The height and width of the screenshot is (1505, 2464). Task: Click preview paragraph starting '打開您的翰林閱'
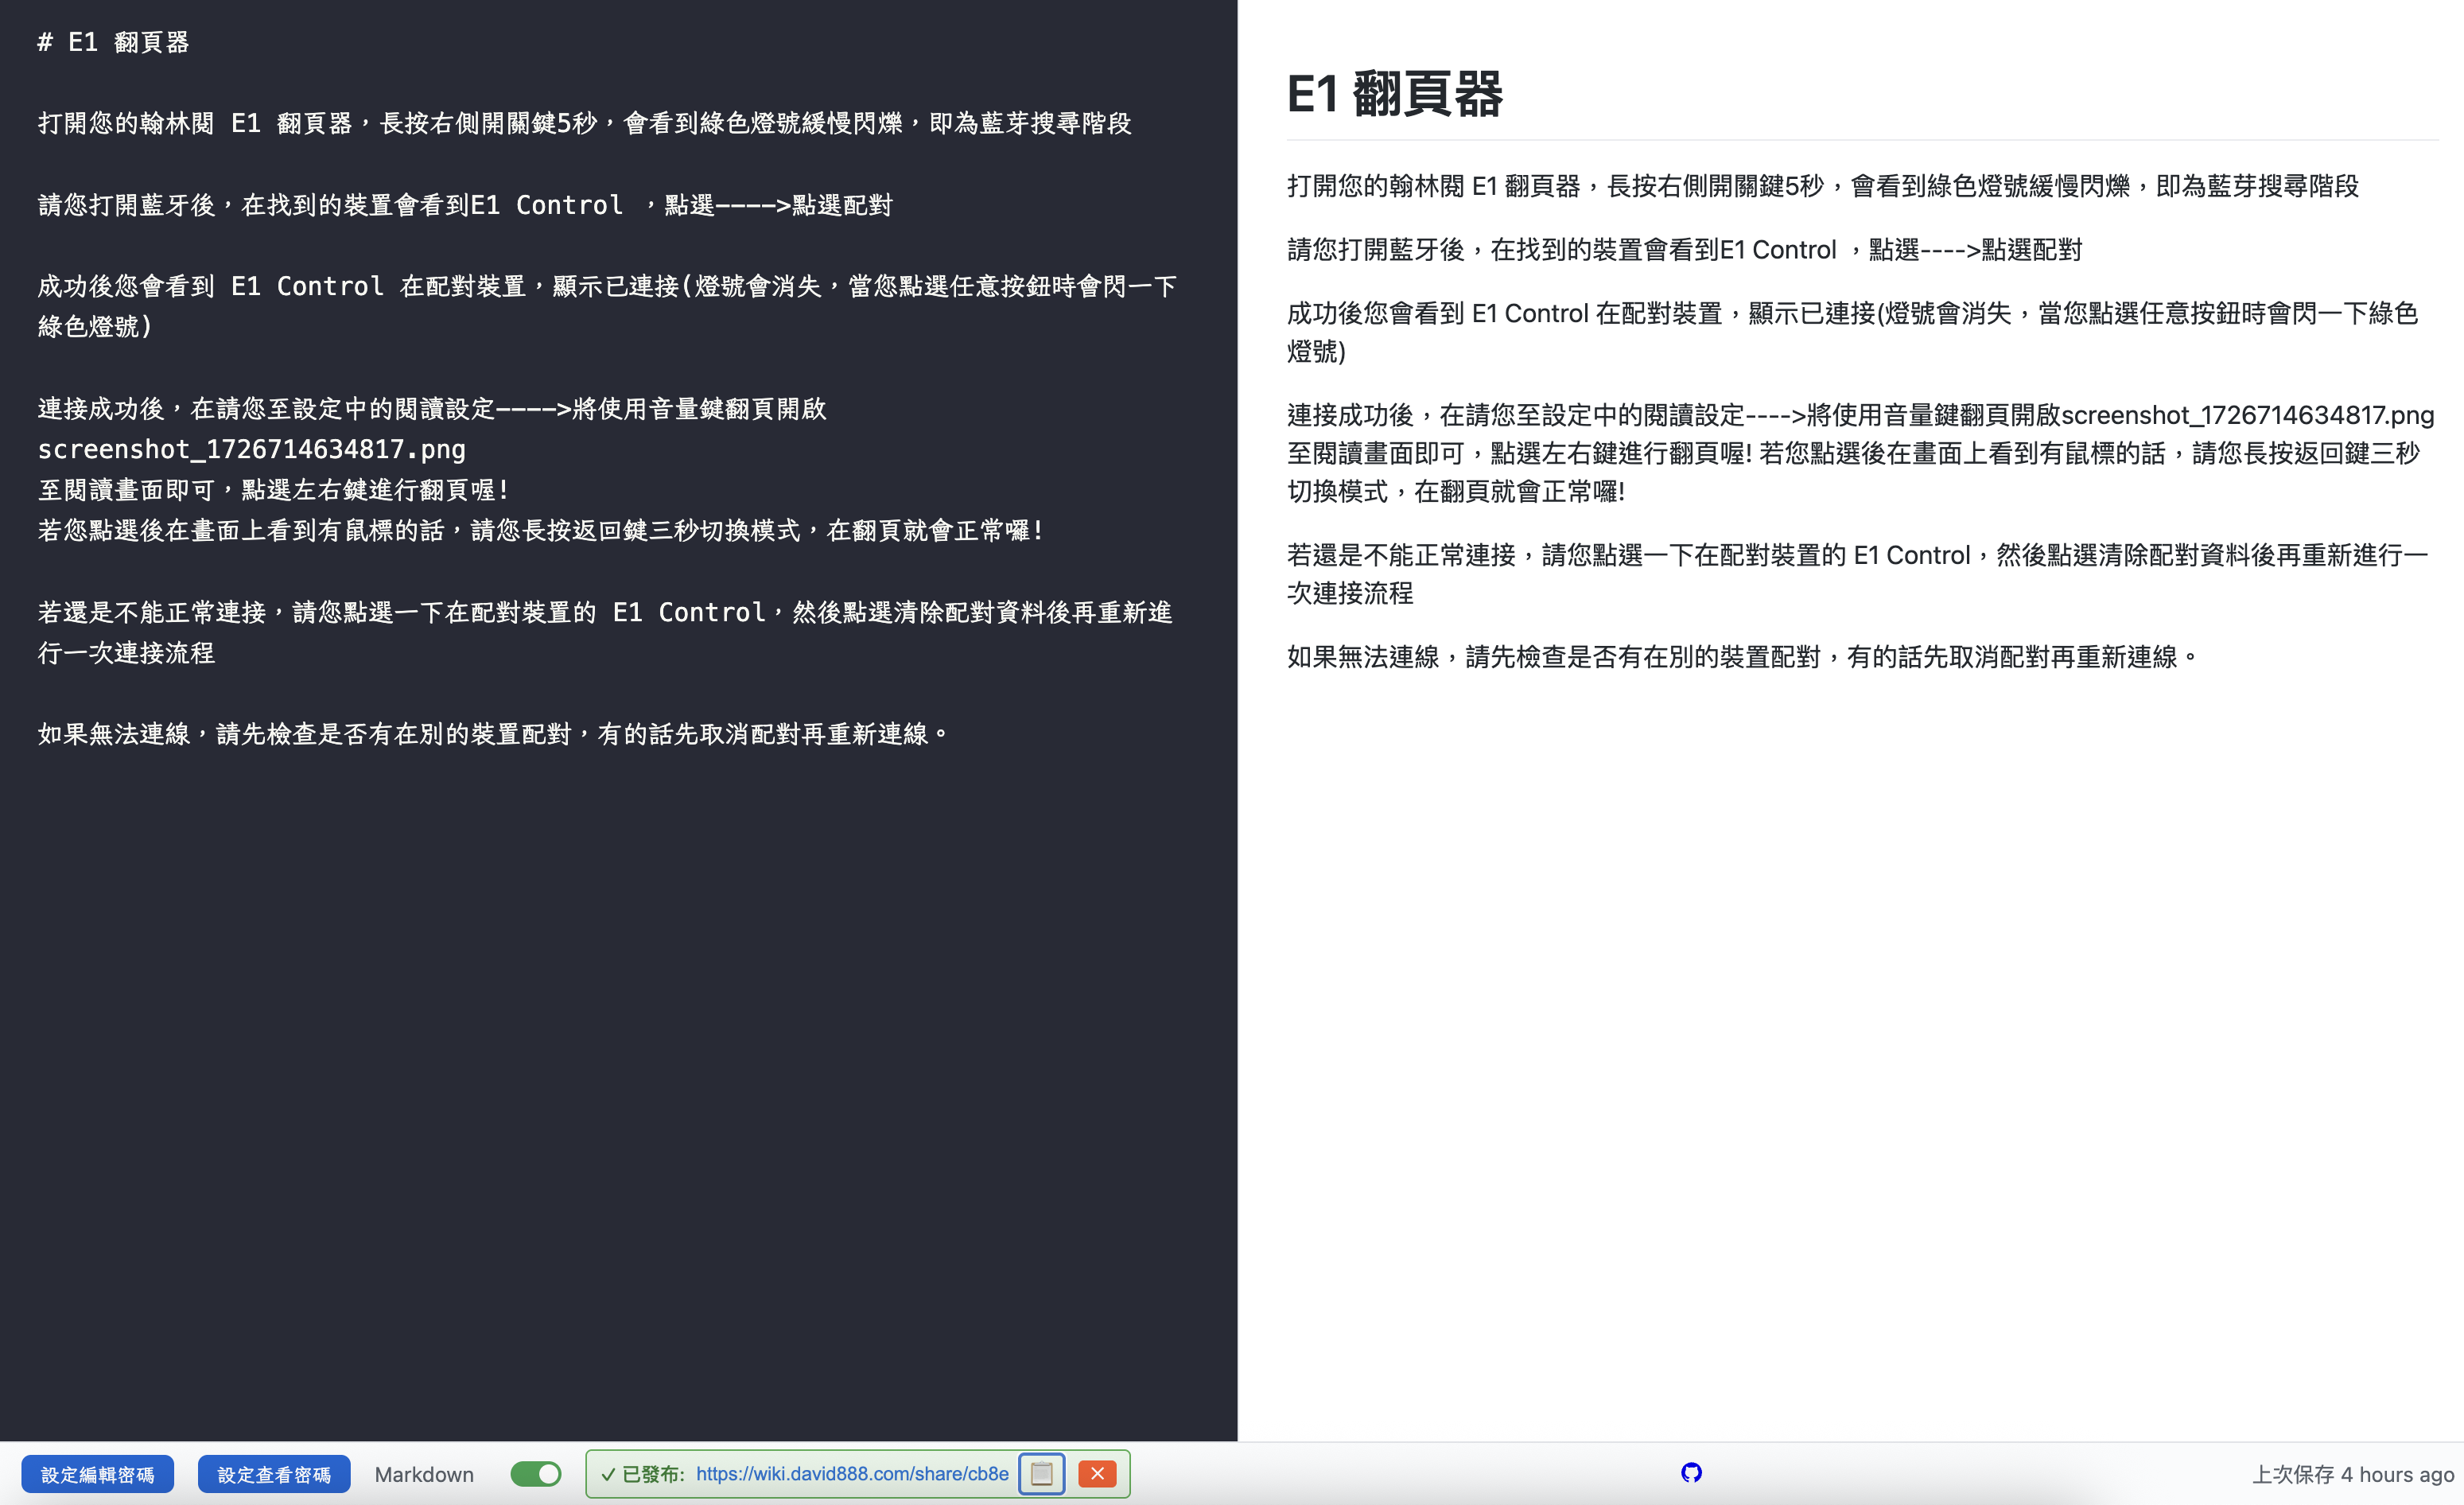coord(1823,186)
